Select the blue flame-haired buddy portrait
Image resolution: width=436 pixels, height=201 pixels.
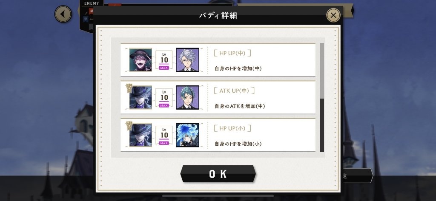tap(187, 135)
